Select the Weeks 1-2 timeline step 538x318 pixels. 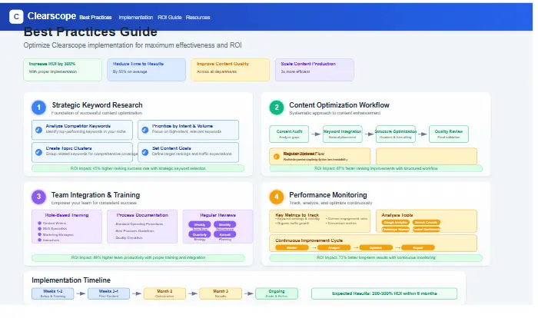point(53,293)
